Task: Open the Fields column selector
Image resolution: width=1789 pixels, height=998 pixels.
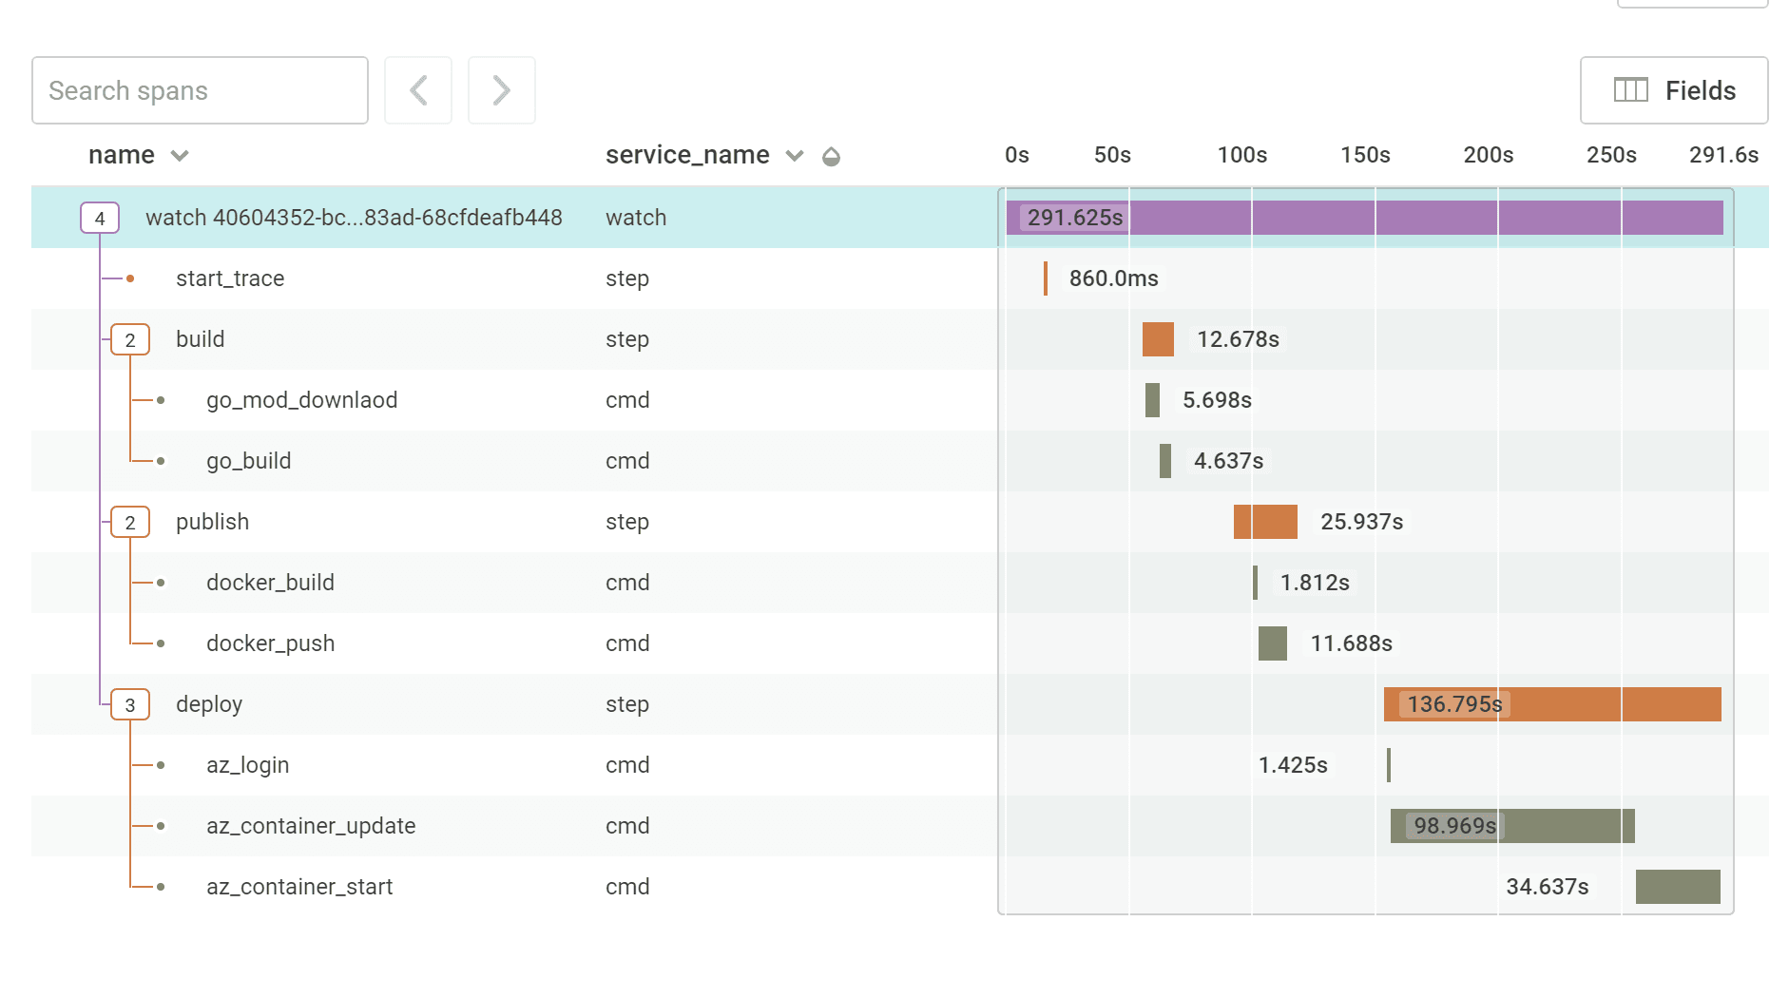Action: pyautogui.click(x=1673, y=90)
